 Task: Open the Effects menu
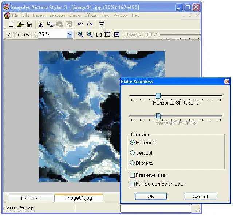pyautogui.click(x=91, y=15)
